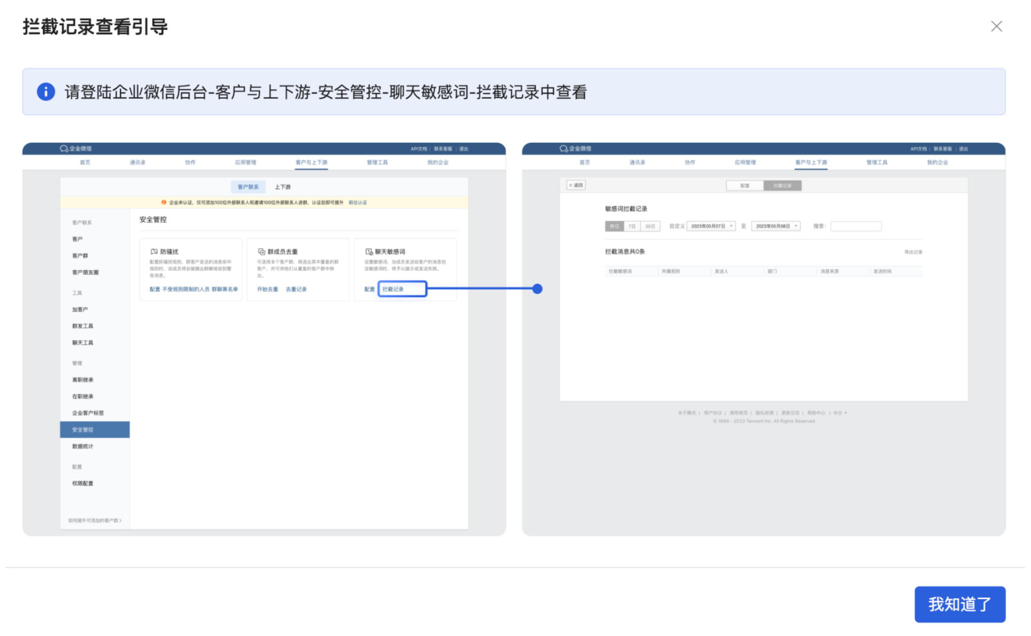
Task: Click 前往认证 link in left screenshot
Action: 358,202
